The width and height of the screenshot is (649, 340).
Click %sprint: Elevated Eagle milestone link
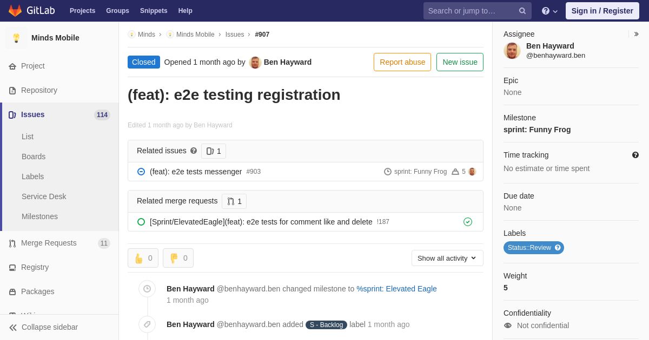[396, 289]
